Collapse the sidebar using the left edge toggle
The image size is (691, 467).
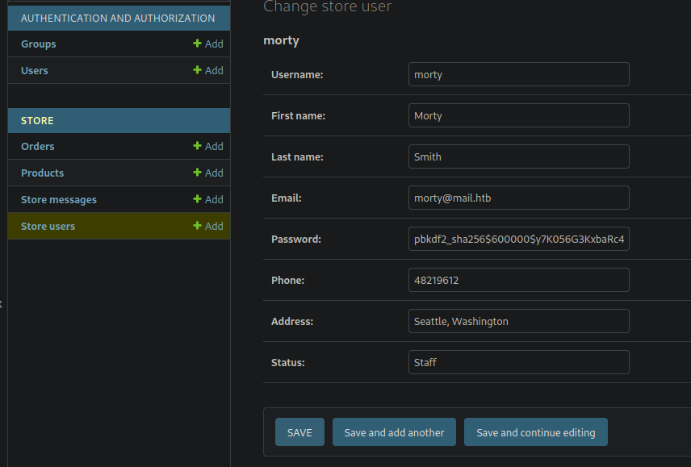(2, 304)
